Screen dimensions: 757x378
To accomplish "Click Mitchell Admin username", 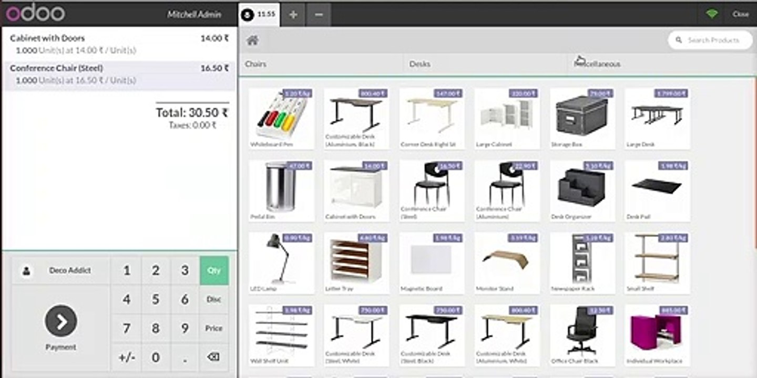I will tap(194, 15).
